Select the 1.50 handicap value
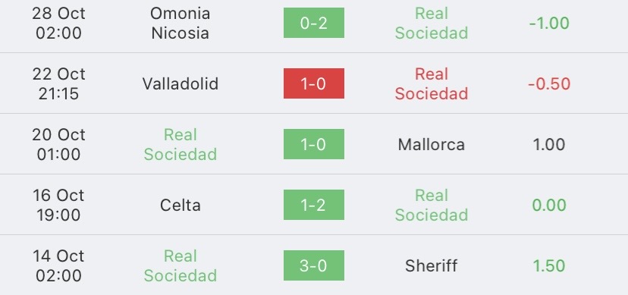The height and width of the screenshot is (295, 628). click(x=549, y=266)
